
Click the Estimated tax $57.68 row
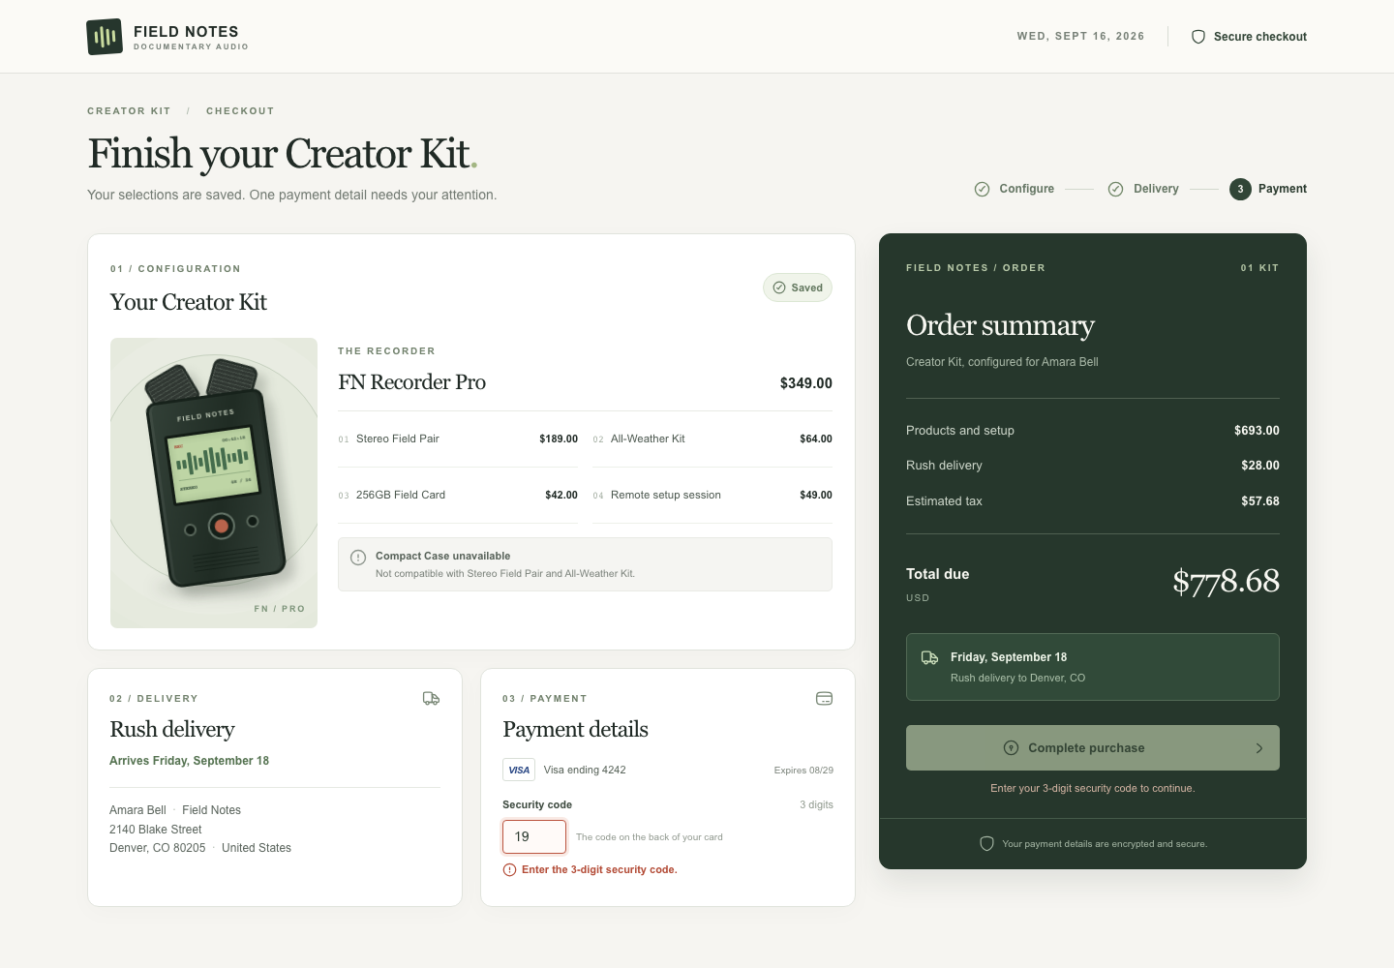click(x=1093, y=501)
